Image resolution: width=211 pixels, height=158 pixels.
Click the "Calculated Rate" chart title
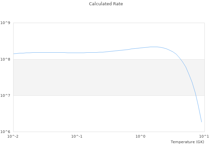pyautogui.click(x=106, y=4)
